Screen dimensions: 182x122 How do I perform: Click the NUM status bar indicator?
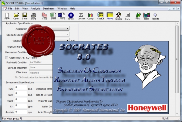point(165,119)
